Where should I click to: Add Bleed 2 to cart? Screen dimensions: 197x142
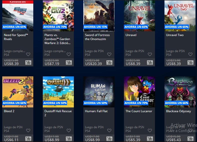(x=28, y=138)
